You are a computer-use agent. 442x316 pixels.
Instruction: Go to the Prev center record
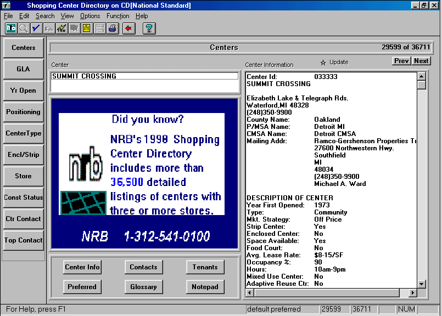click(x=401, y=61)
